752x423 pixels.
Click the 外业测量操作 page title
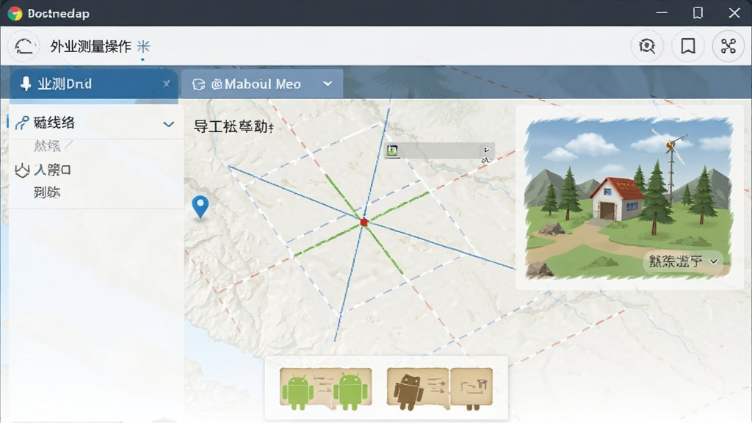point(90,46)
